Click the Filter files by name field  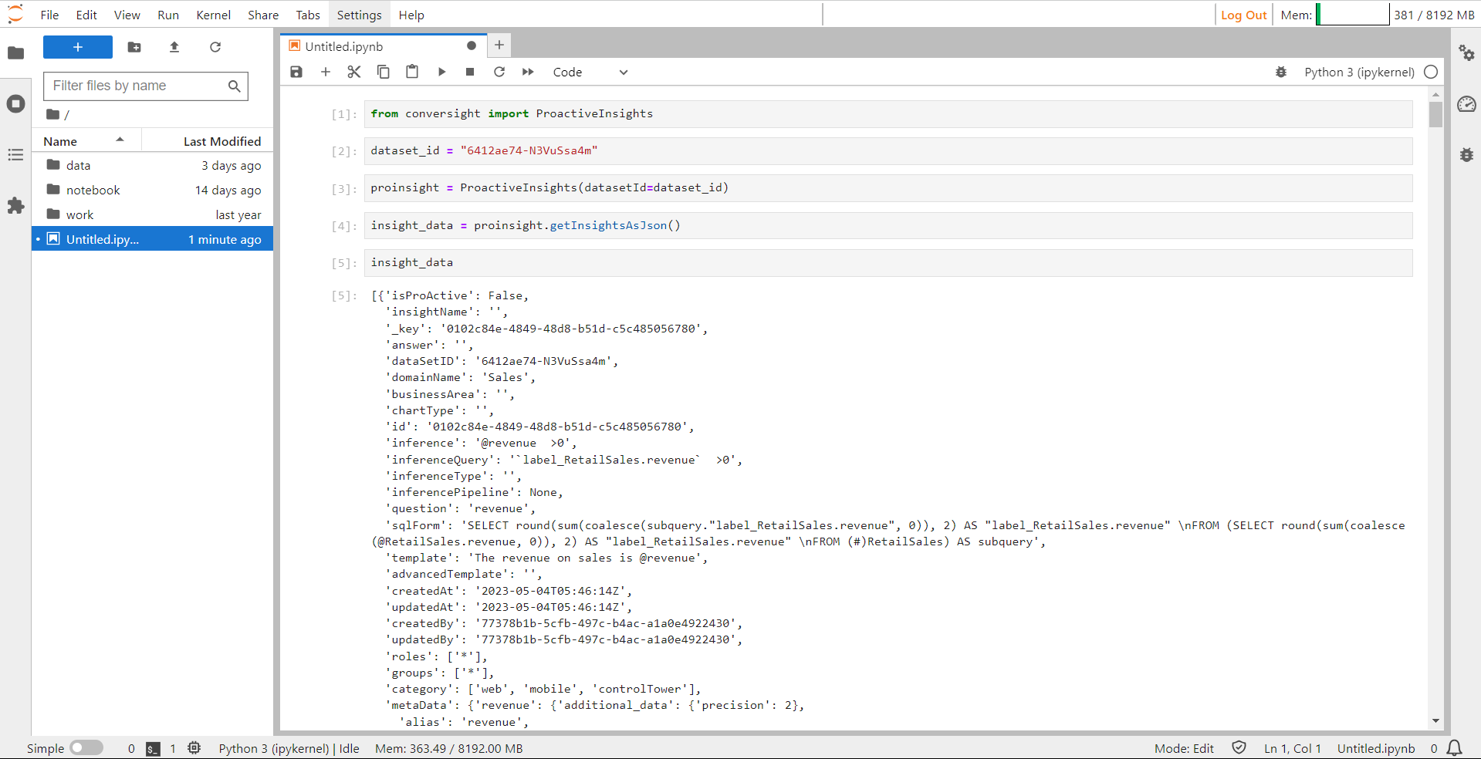(x=146, y=86)
